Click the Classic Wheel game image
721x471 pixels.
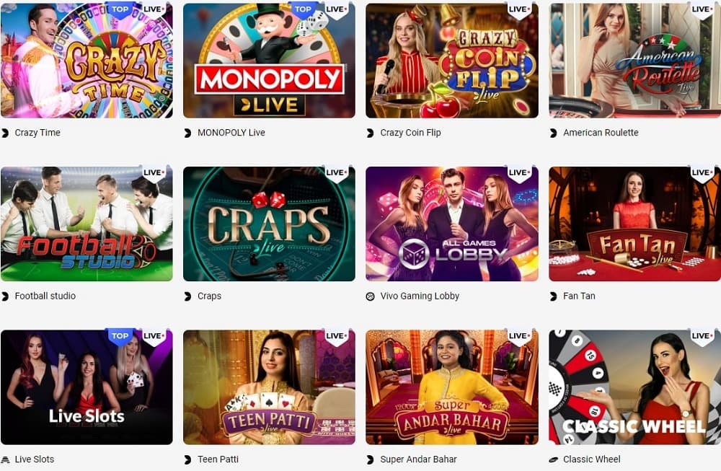[x=635, y=387]
